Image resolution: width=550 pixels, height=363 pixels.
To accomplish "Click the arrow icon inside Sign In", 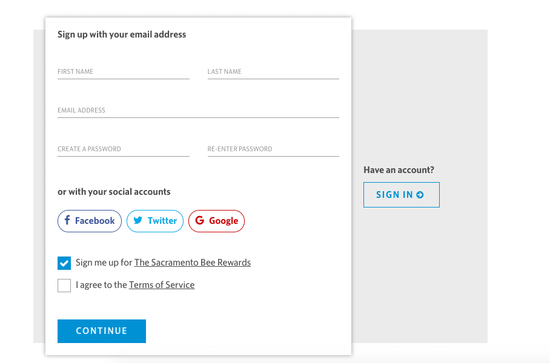I will [420, 195].
